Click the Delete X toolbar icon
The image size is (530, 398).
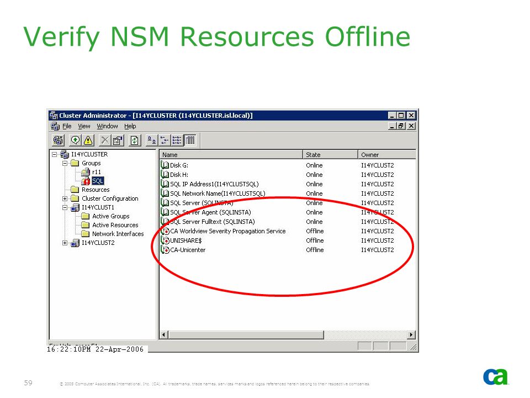pos(105,140)
